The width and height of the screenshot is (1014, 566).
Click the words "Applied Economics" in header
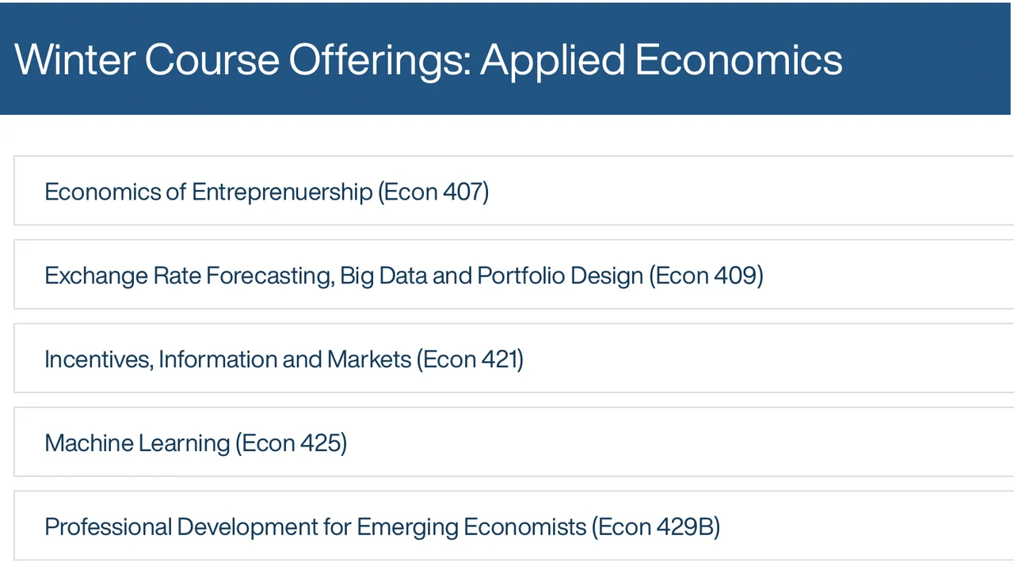tap(661, 59)
